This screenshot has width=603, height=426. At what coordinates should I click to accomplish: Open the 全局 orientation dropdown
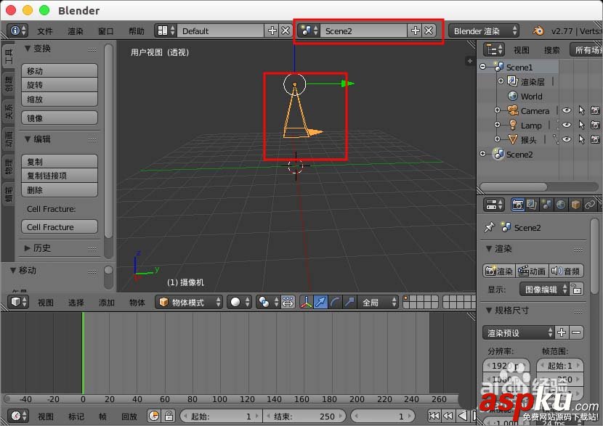[378, 303]
